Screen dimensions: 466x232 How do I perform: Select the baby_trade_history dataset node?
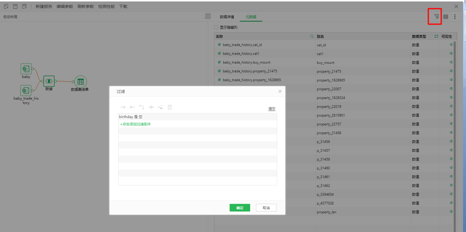tap(26, 90)
